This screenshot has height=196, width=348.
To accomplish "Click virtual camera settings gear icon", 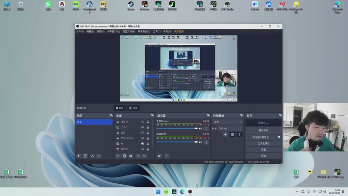I will (x=279, y=137).
